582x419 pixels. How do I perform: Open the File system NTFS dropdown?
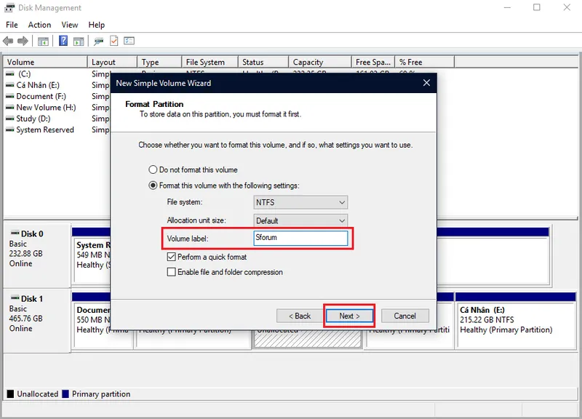click(300, 202)
